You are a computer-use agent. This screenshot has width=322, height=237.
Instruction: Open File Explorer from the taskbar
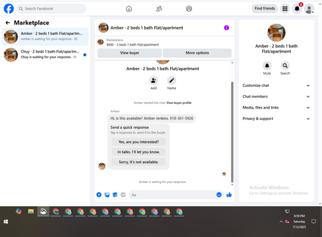click(31, 211)
